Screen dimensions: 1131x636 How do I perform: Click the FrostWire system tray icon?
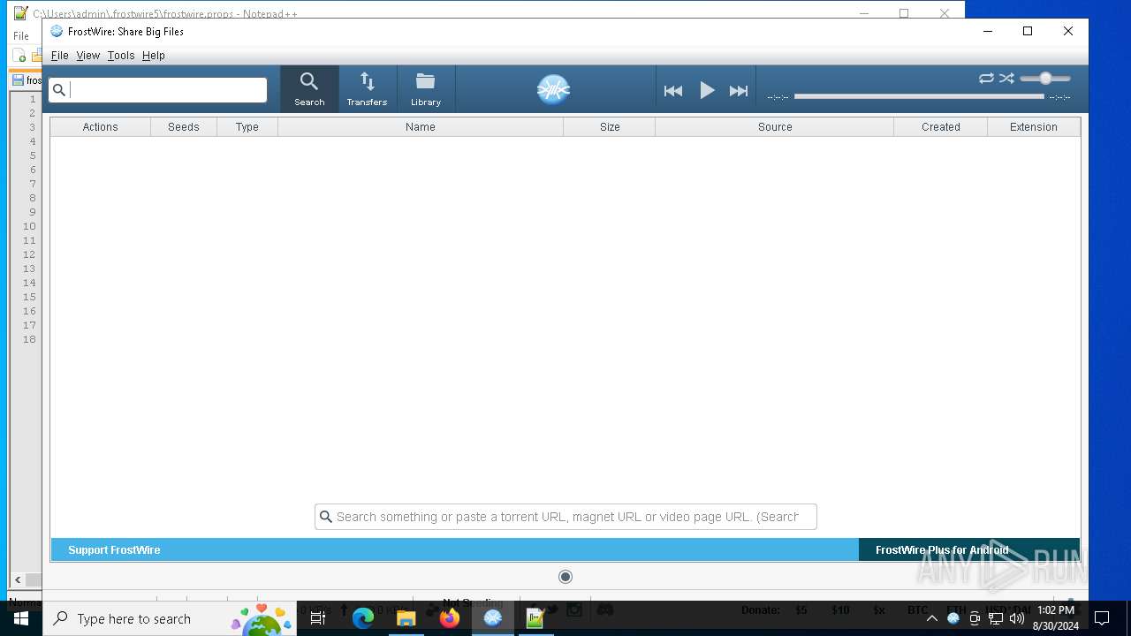953,618
